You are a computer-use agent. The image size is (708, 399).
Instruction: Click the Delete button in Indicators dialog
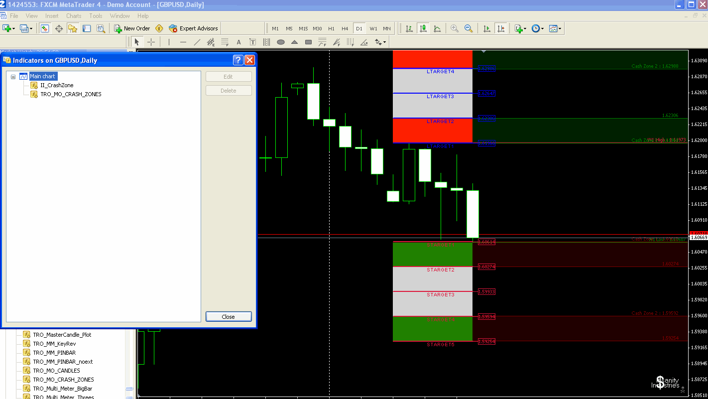tap(229, 91)
